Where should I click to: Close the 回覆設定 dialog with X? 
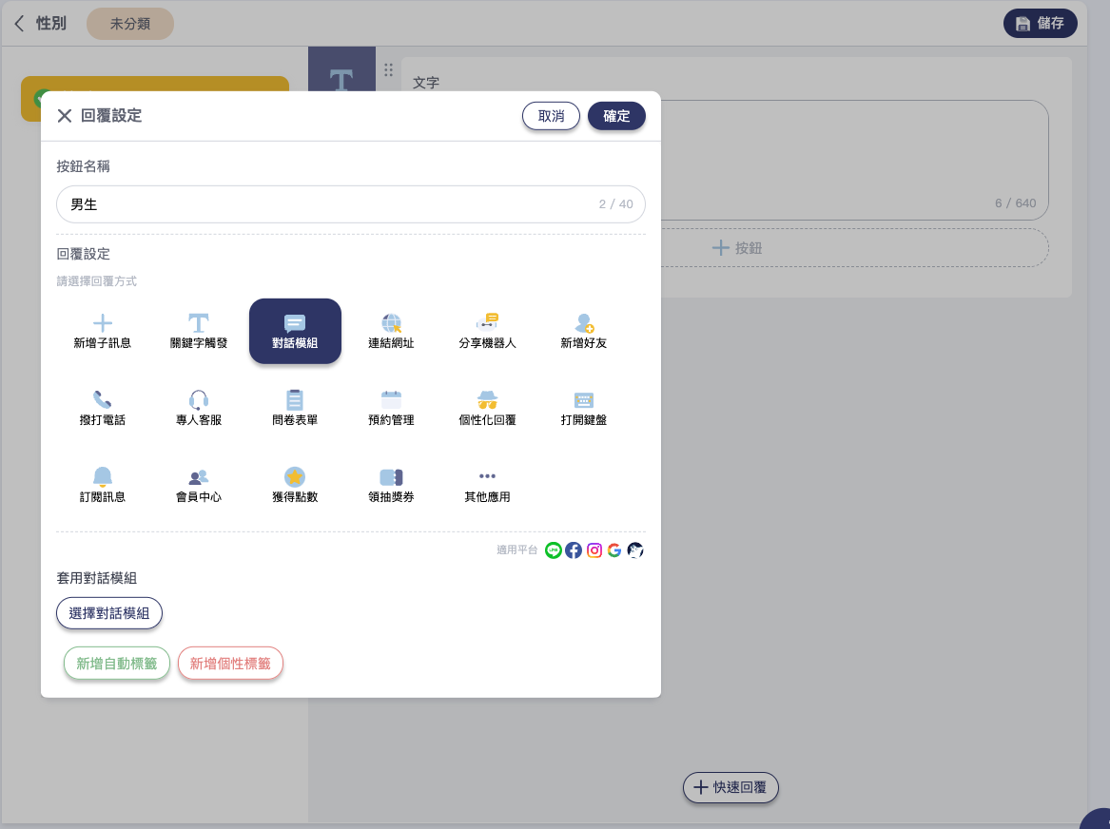(x=65, y=116)
